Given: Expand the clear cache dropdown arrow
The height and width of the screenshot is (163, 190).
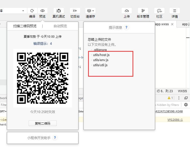Looking at the screenshot, I should pos(93,11).
